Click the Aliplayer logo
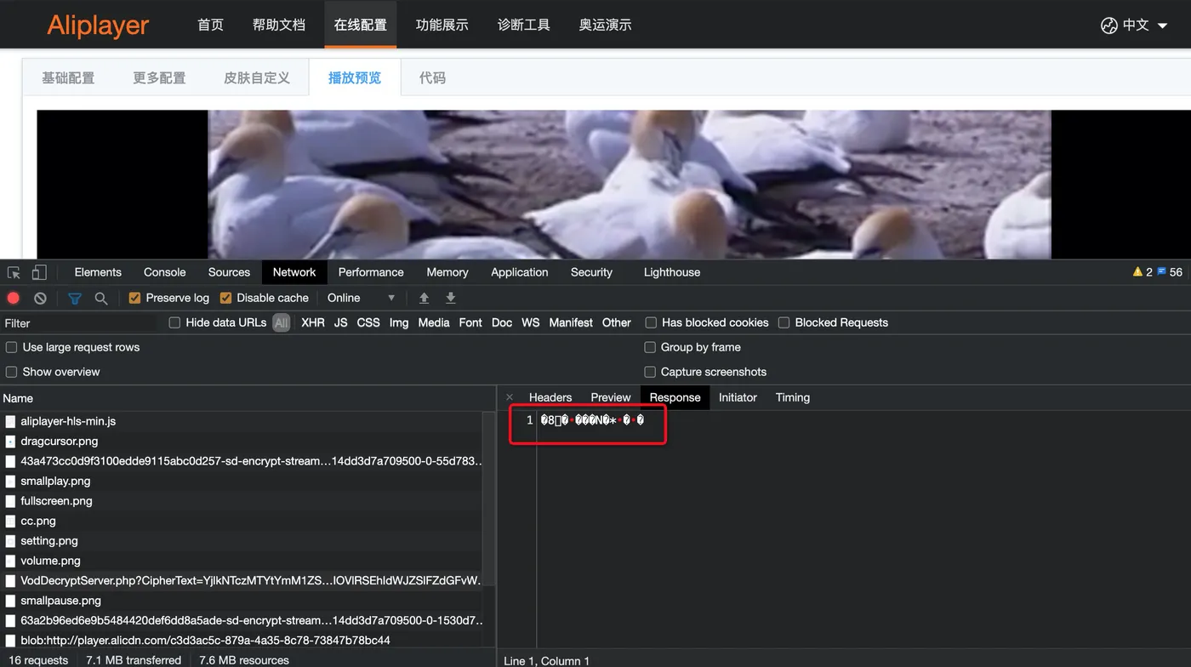This screenshot has width=1191, height=667. 98,26
